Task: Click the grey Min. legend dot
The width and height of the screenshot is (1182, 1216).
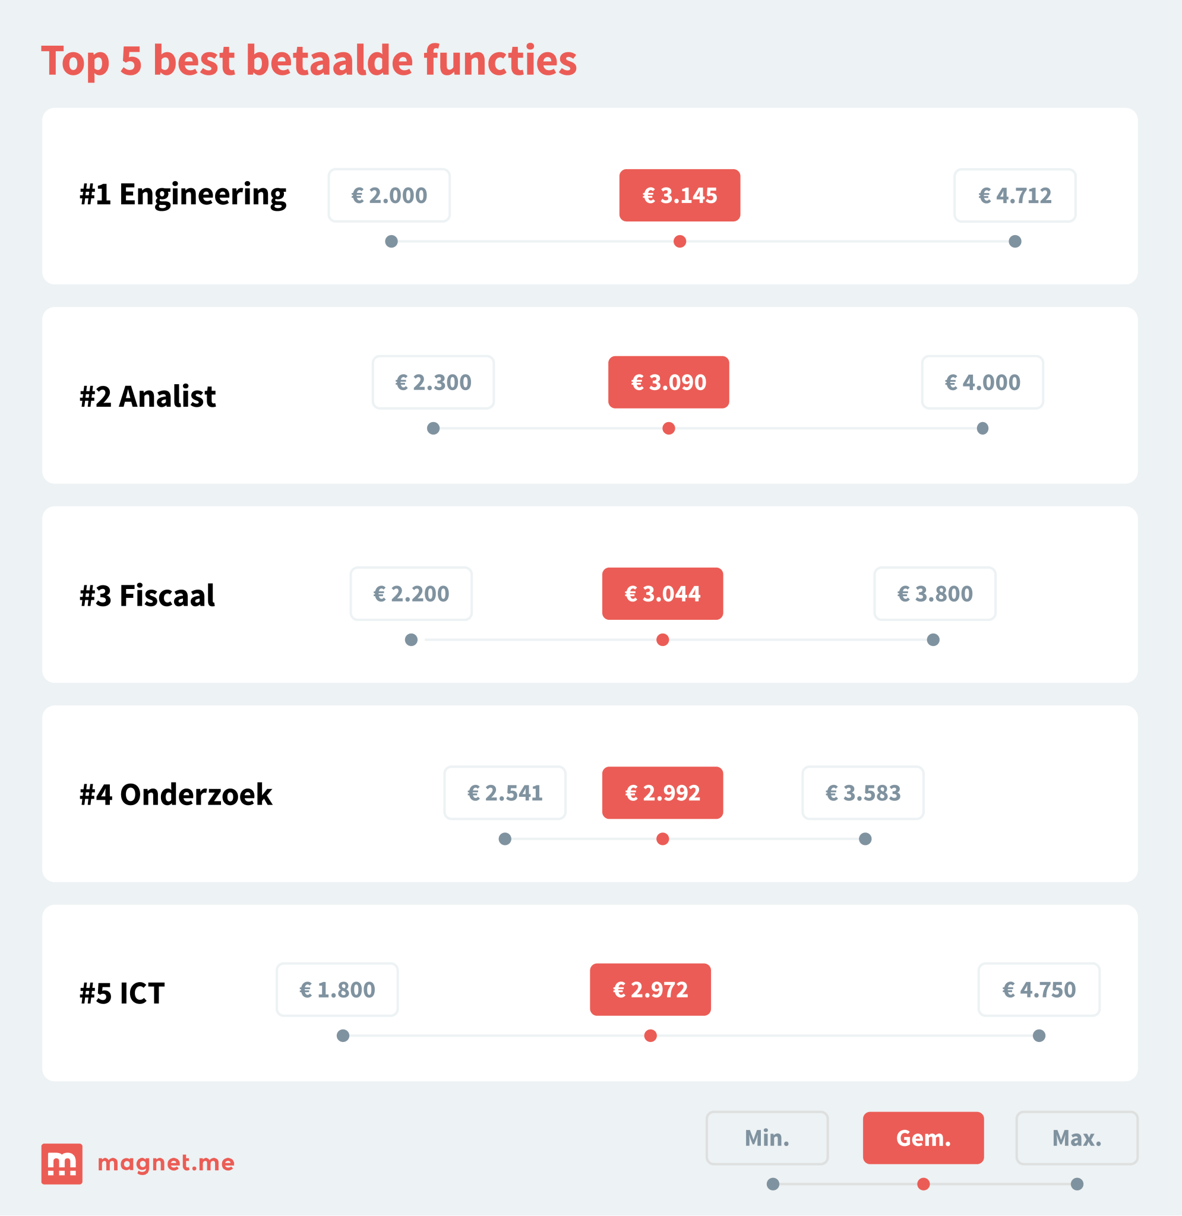Action: (x=773, y=1185)
